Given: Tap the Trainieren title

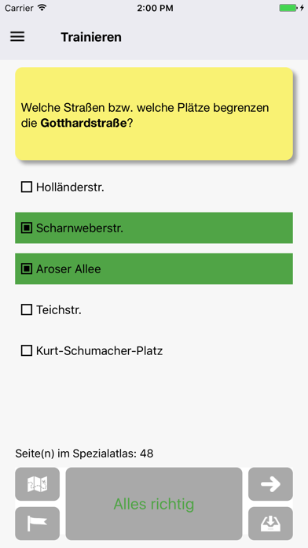Looking at the screenshot, I should click(x=91, y=37).
